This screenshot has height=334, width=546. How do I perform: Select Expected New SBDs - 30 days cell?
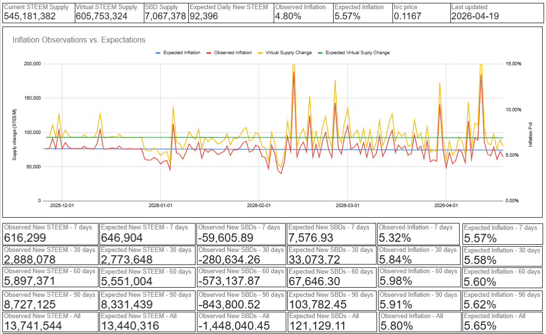(332, 256)
